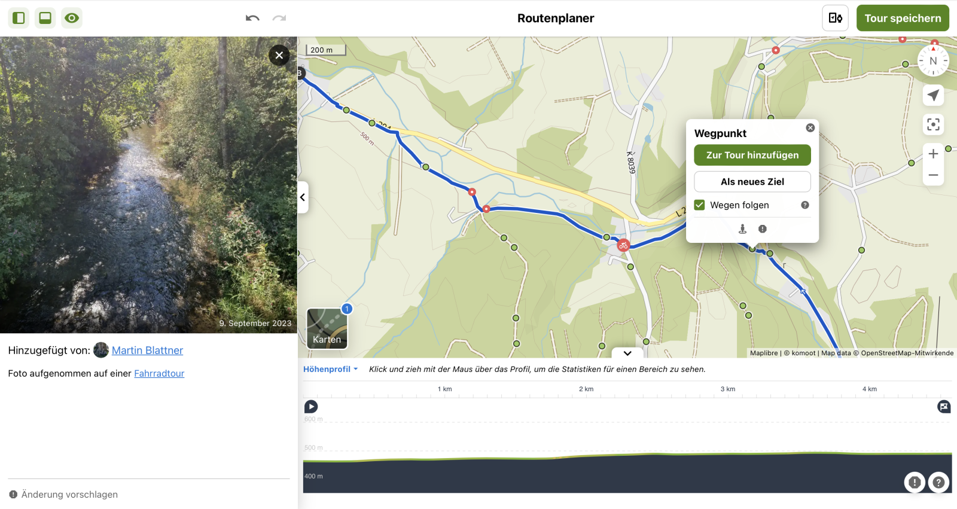Open Martin Blattner profile link
Screen dimensions: 957x509
(147, 350)
